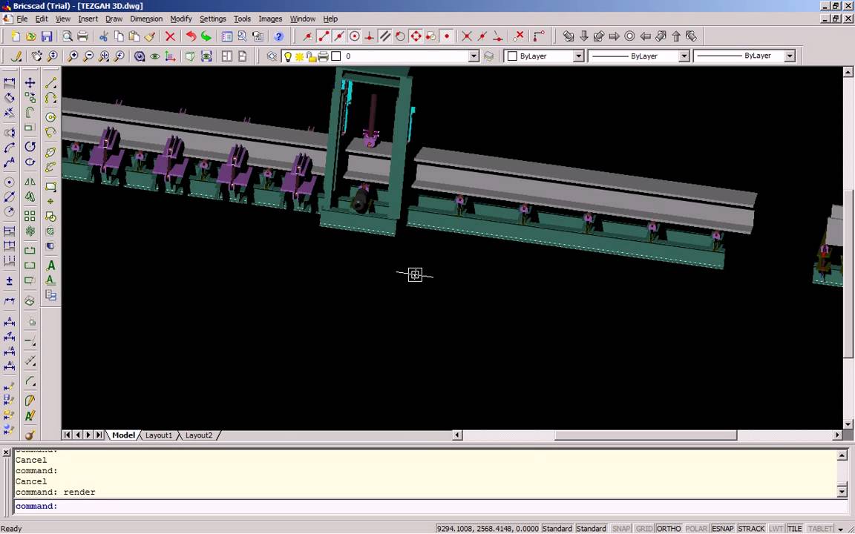Open the File menu

(x=22, y=19)
